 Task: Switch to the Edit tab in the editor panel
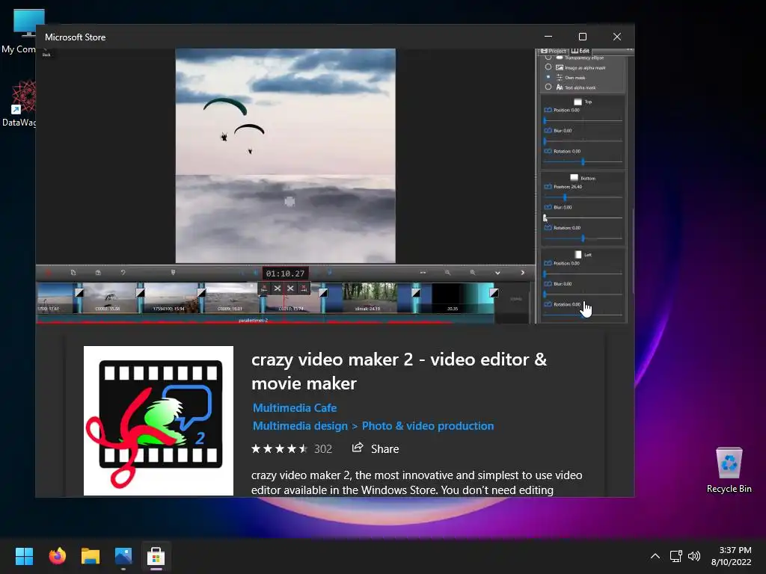pyautogui.click(x=580, y=51)
